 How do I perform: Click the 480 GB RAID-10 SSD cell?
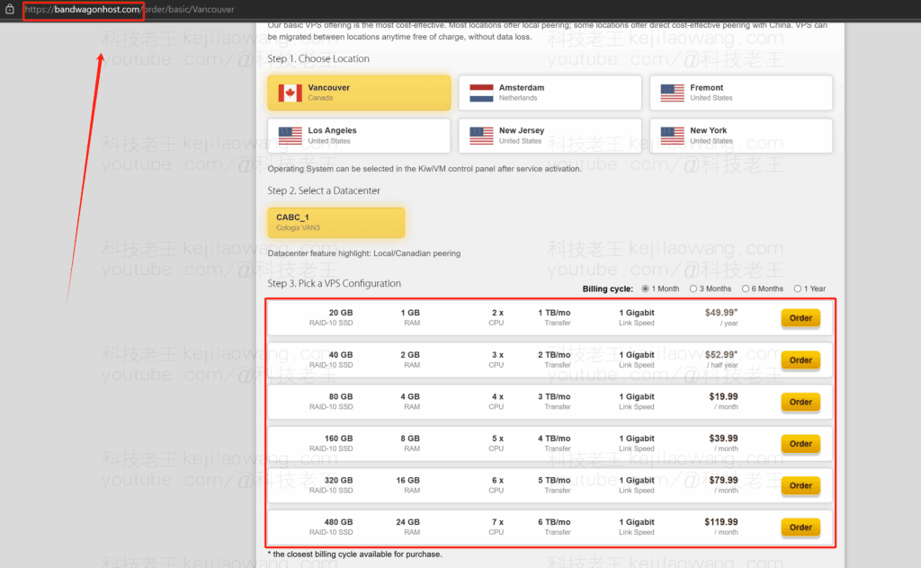(331, 527)
